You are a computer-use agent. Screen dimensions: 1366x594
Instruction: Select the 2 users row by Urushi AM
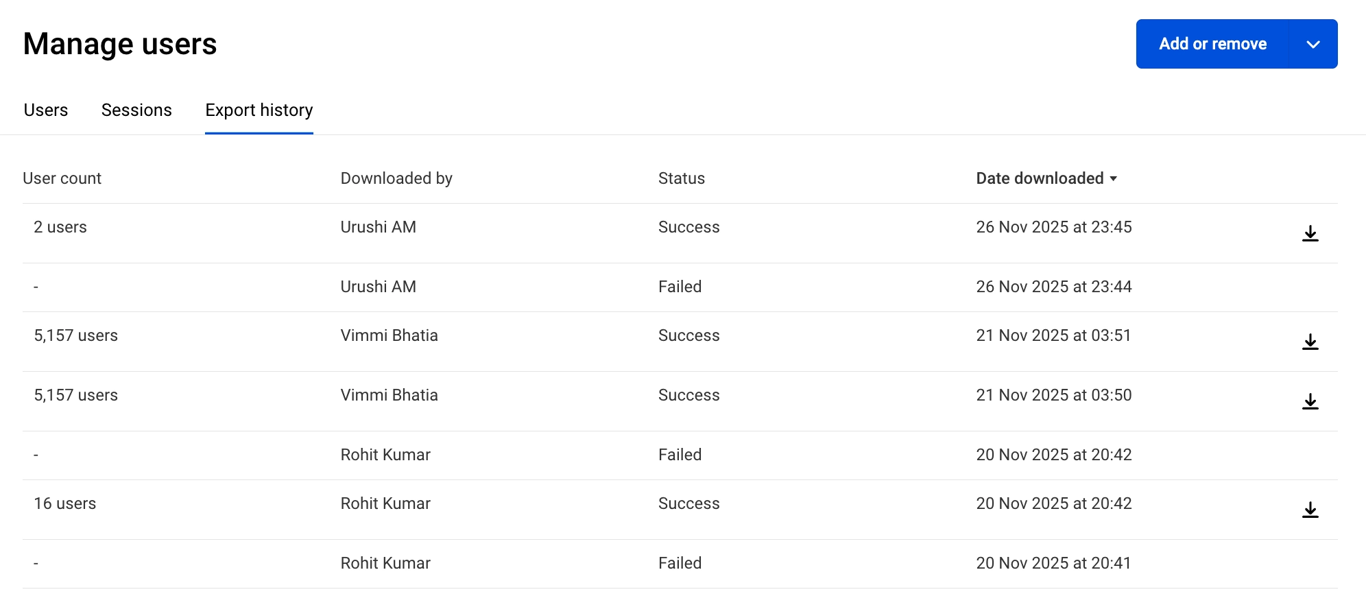tap(60, 228)
